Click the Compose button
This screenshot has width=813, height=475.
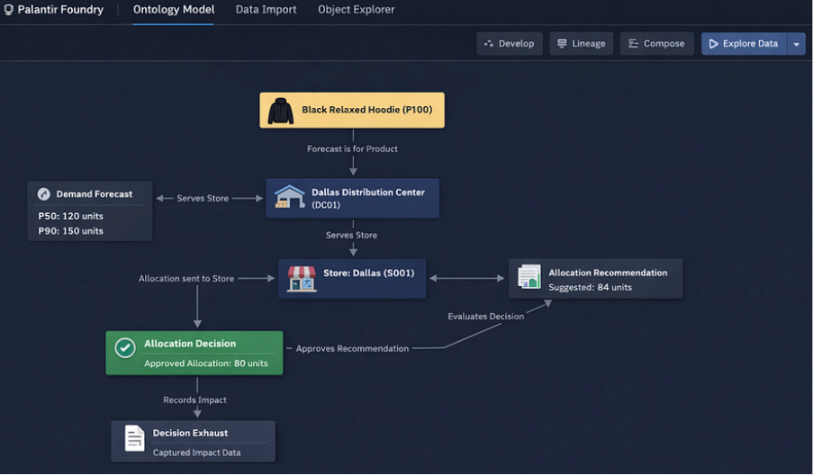pos(656,44)
